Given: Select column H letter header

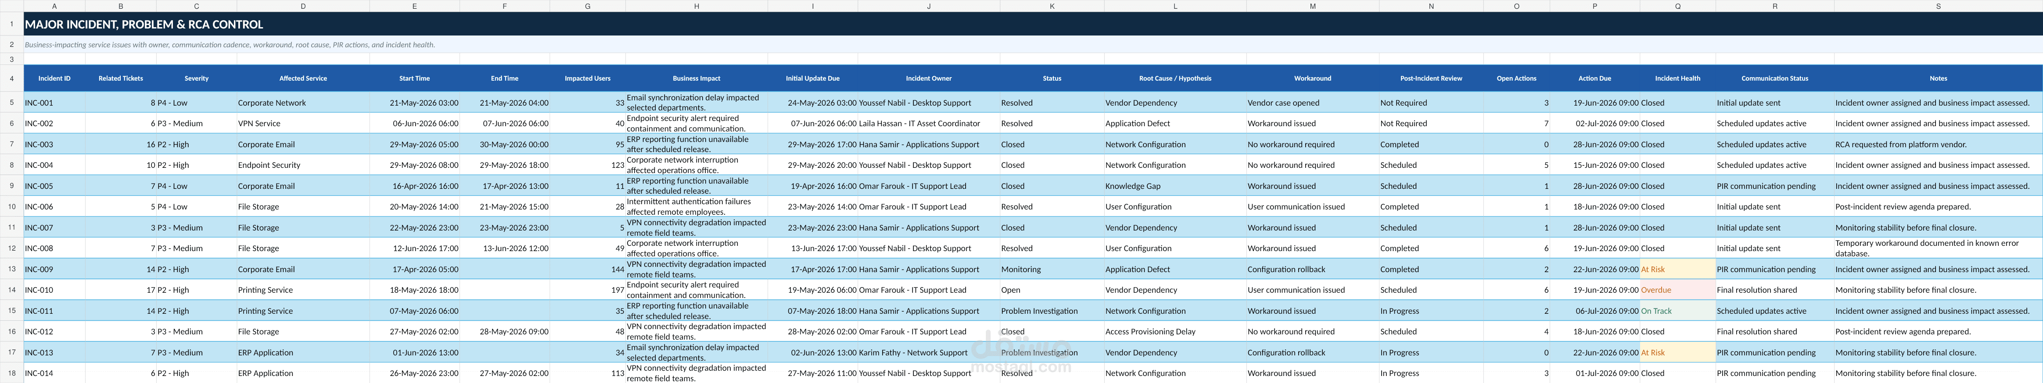Looking at the screenshot, I should coord(697,6).
